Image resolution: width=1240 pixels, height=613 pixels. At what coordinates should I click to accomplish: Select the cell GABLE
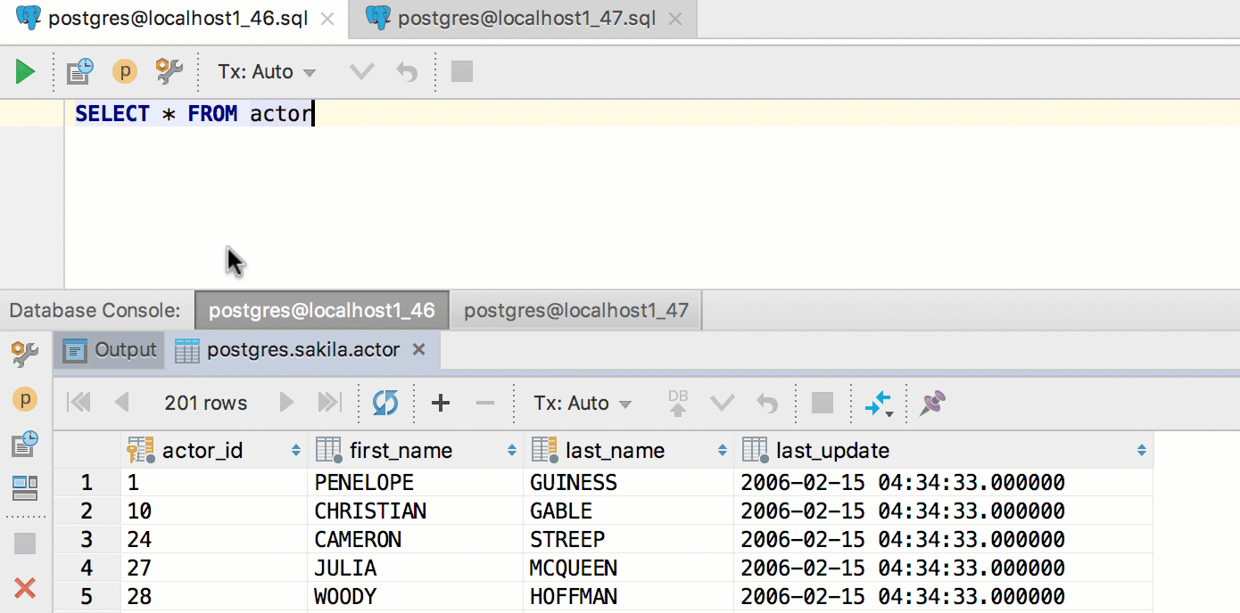coord(629,511)
